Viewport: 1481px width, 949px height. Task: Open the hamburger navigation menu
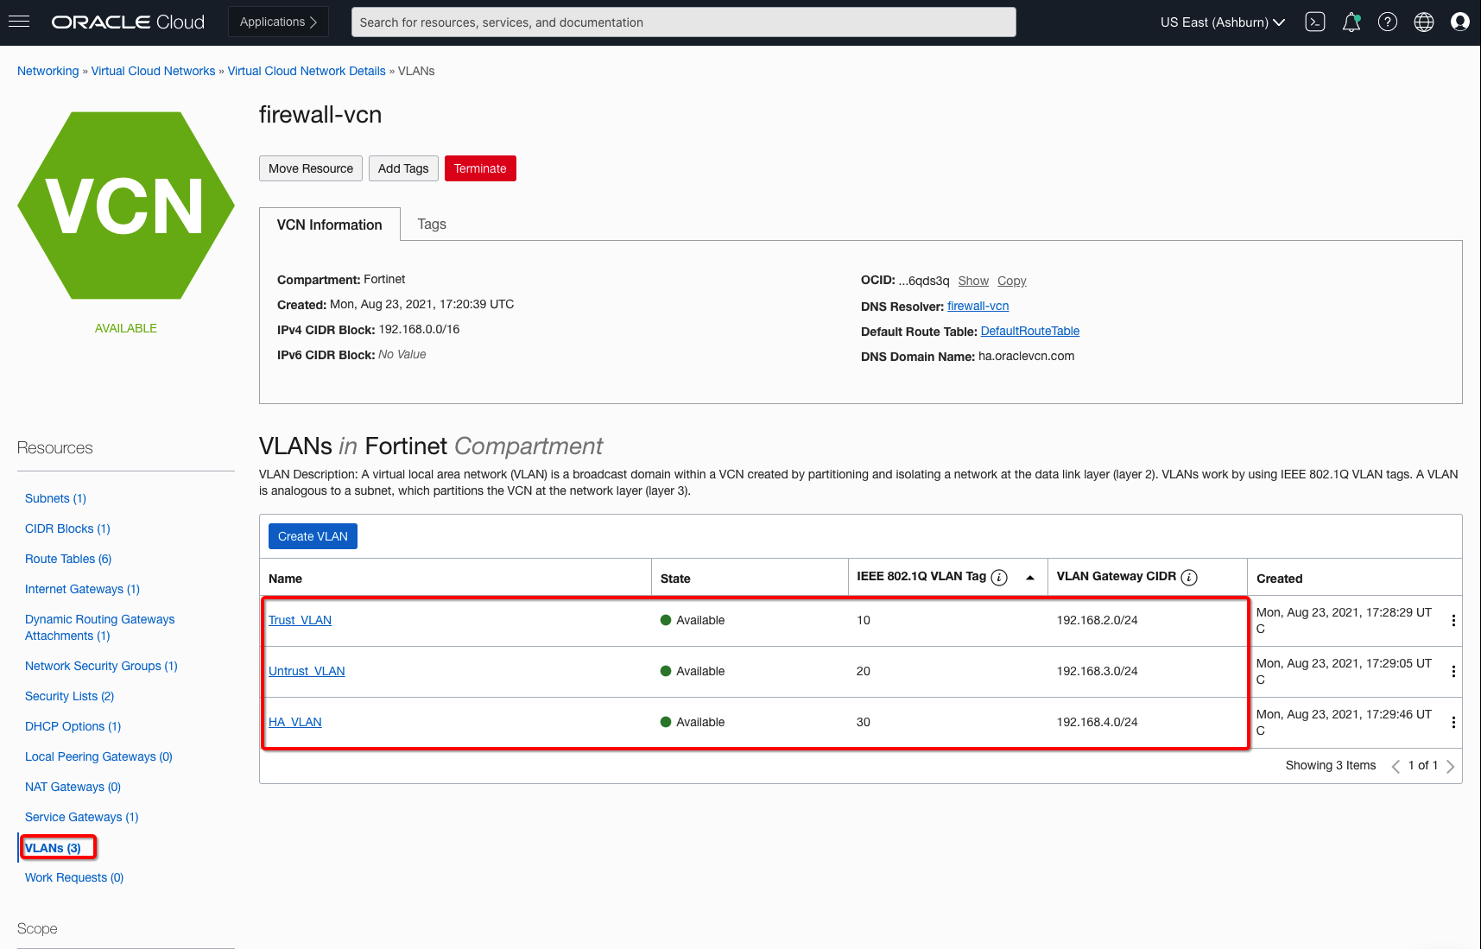(19, 22)
